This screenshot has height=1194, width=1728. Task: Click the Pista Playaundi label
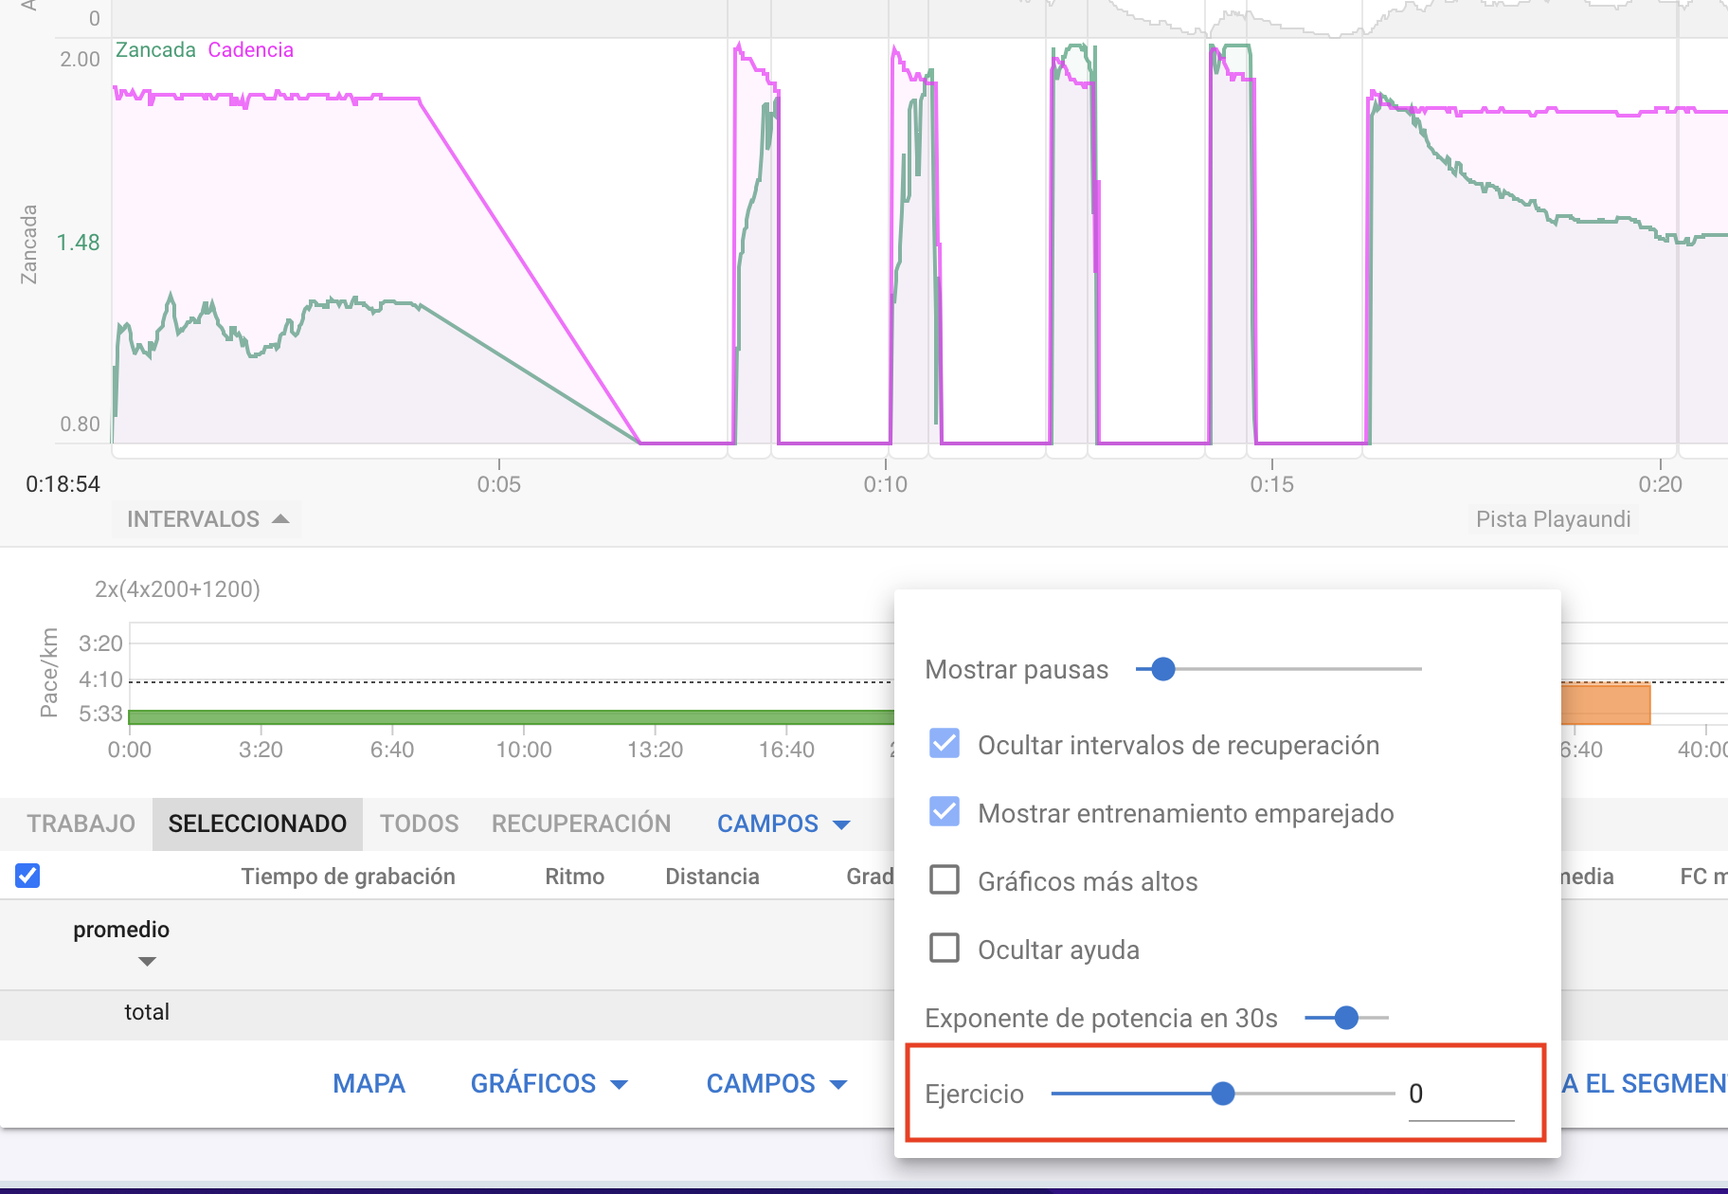click(x=1553, y=519)
